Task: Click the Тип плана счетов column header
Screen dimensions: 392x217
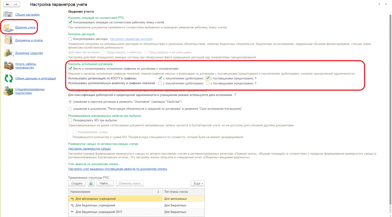Action: coord(183,192)
